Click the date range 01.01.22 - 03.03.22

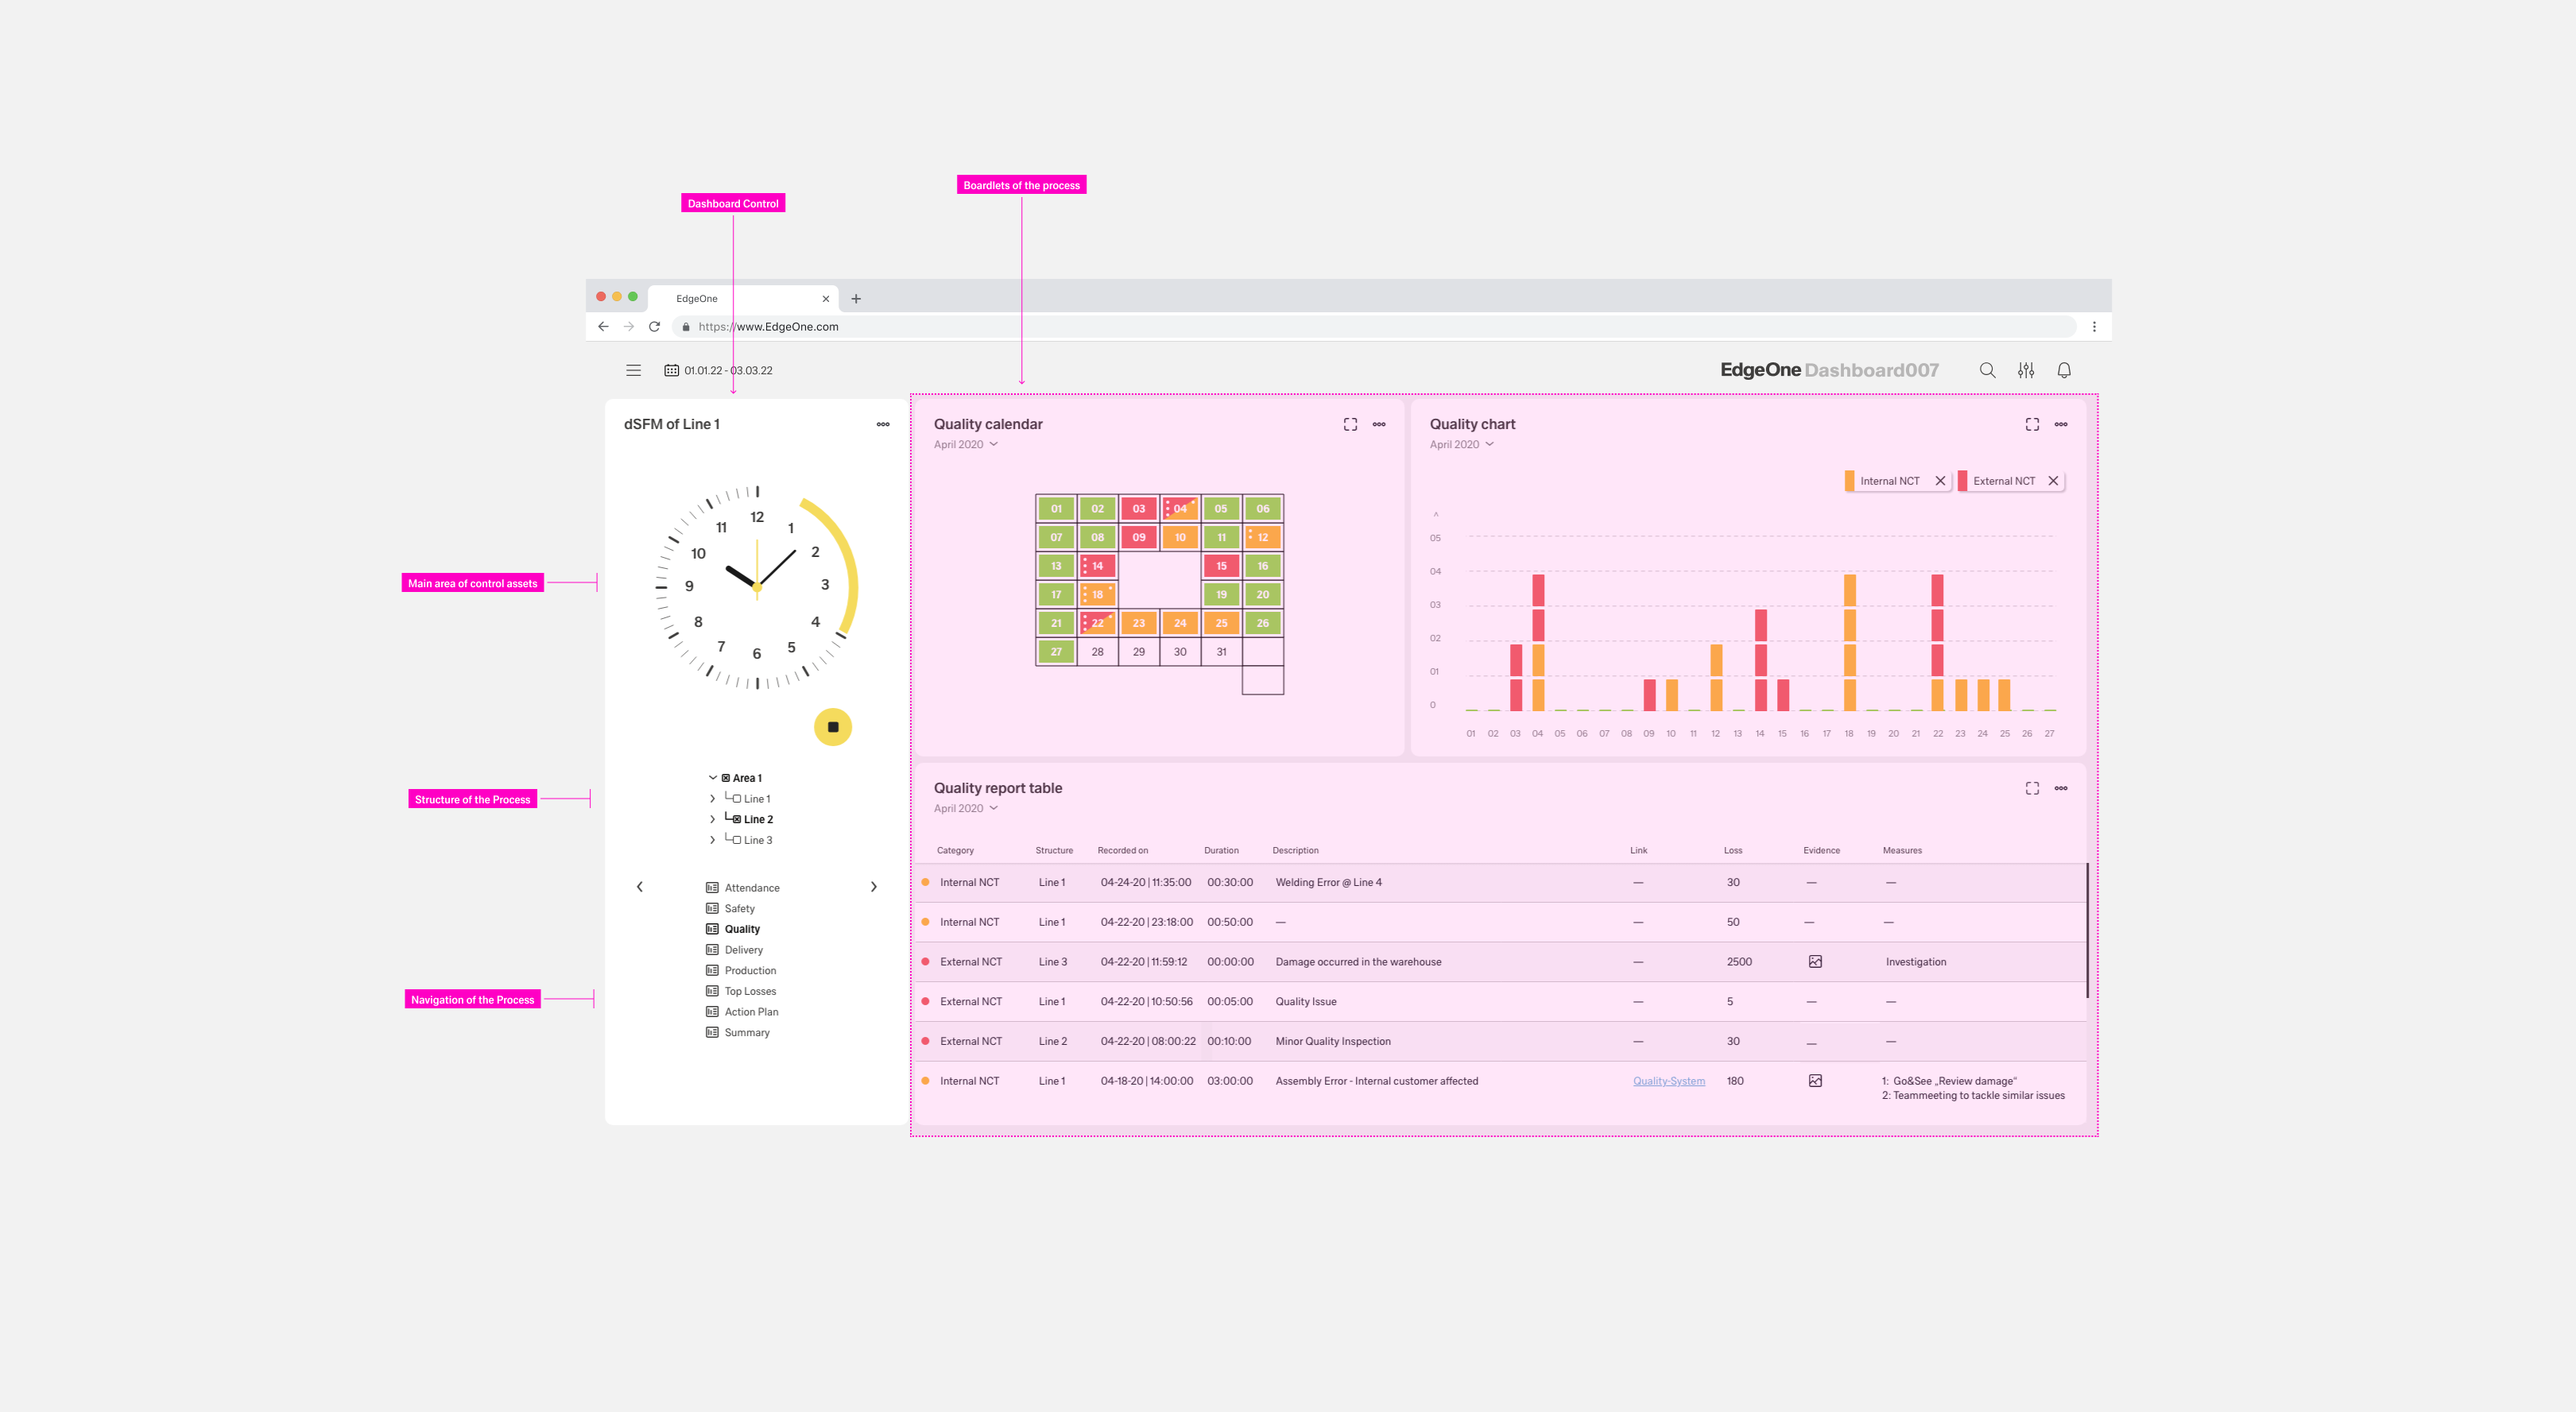[x=727, y=370]
